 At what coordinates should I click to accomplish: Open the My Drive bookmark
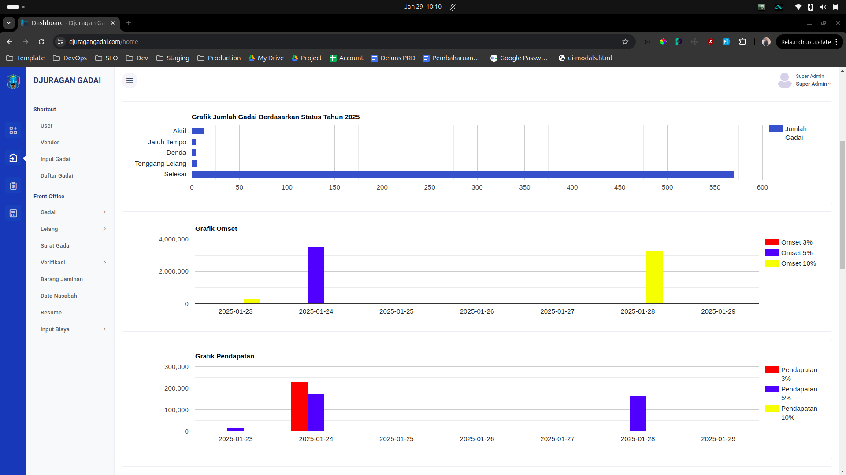click(x=266, y=58)
